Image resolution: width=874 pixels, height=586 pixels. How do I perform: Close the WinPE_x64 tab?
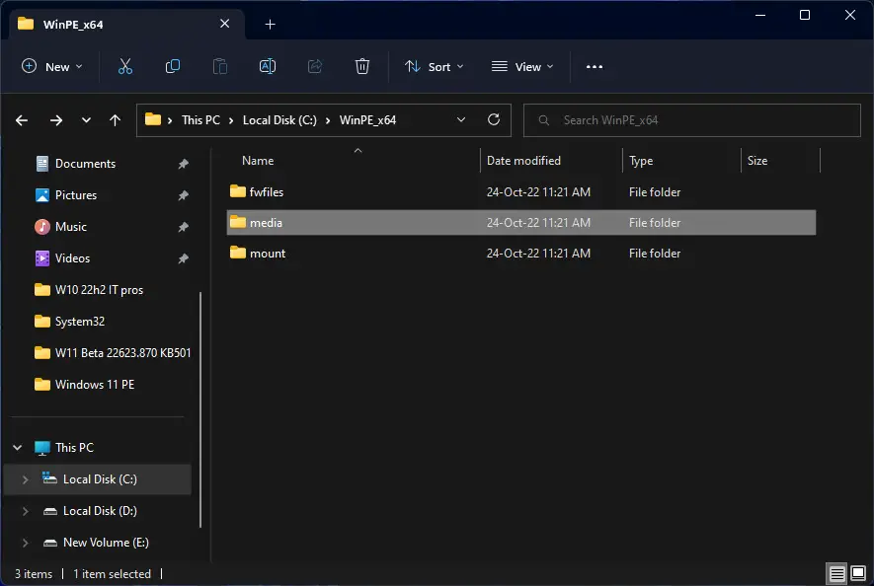pyautogui.click(x=224, y=24)
